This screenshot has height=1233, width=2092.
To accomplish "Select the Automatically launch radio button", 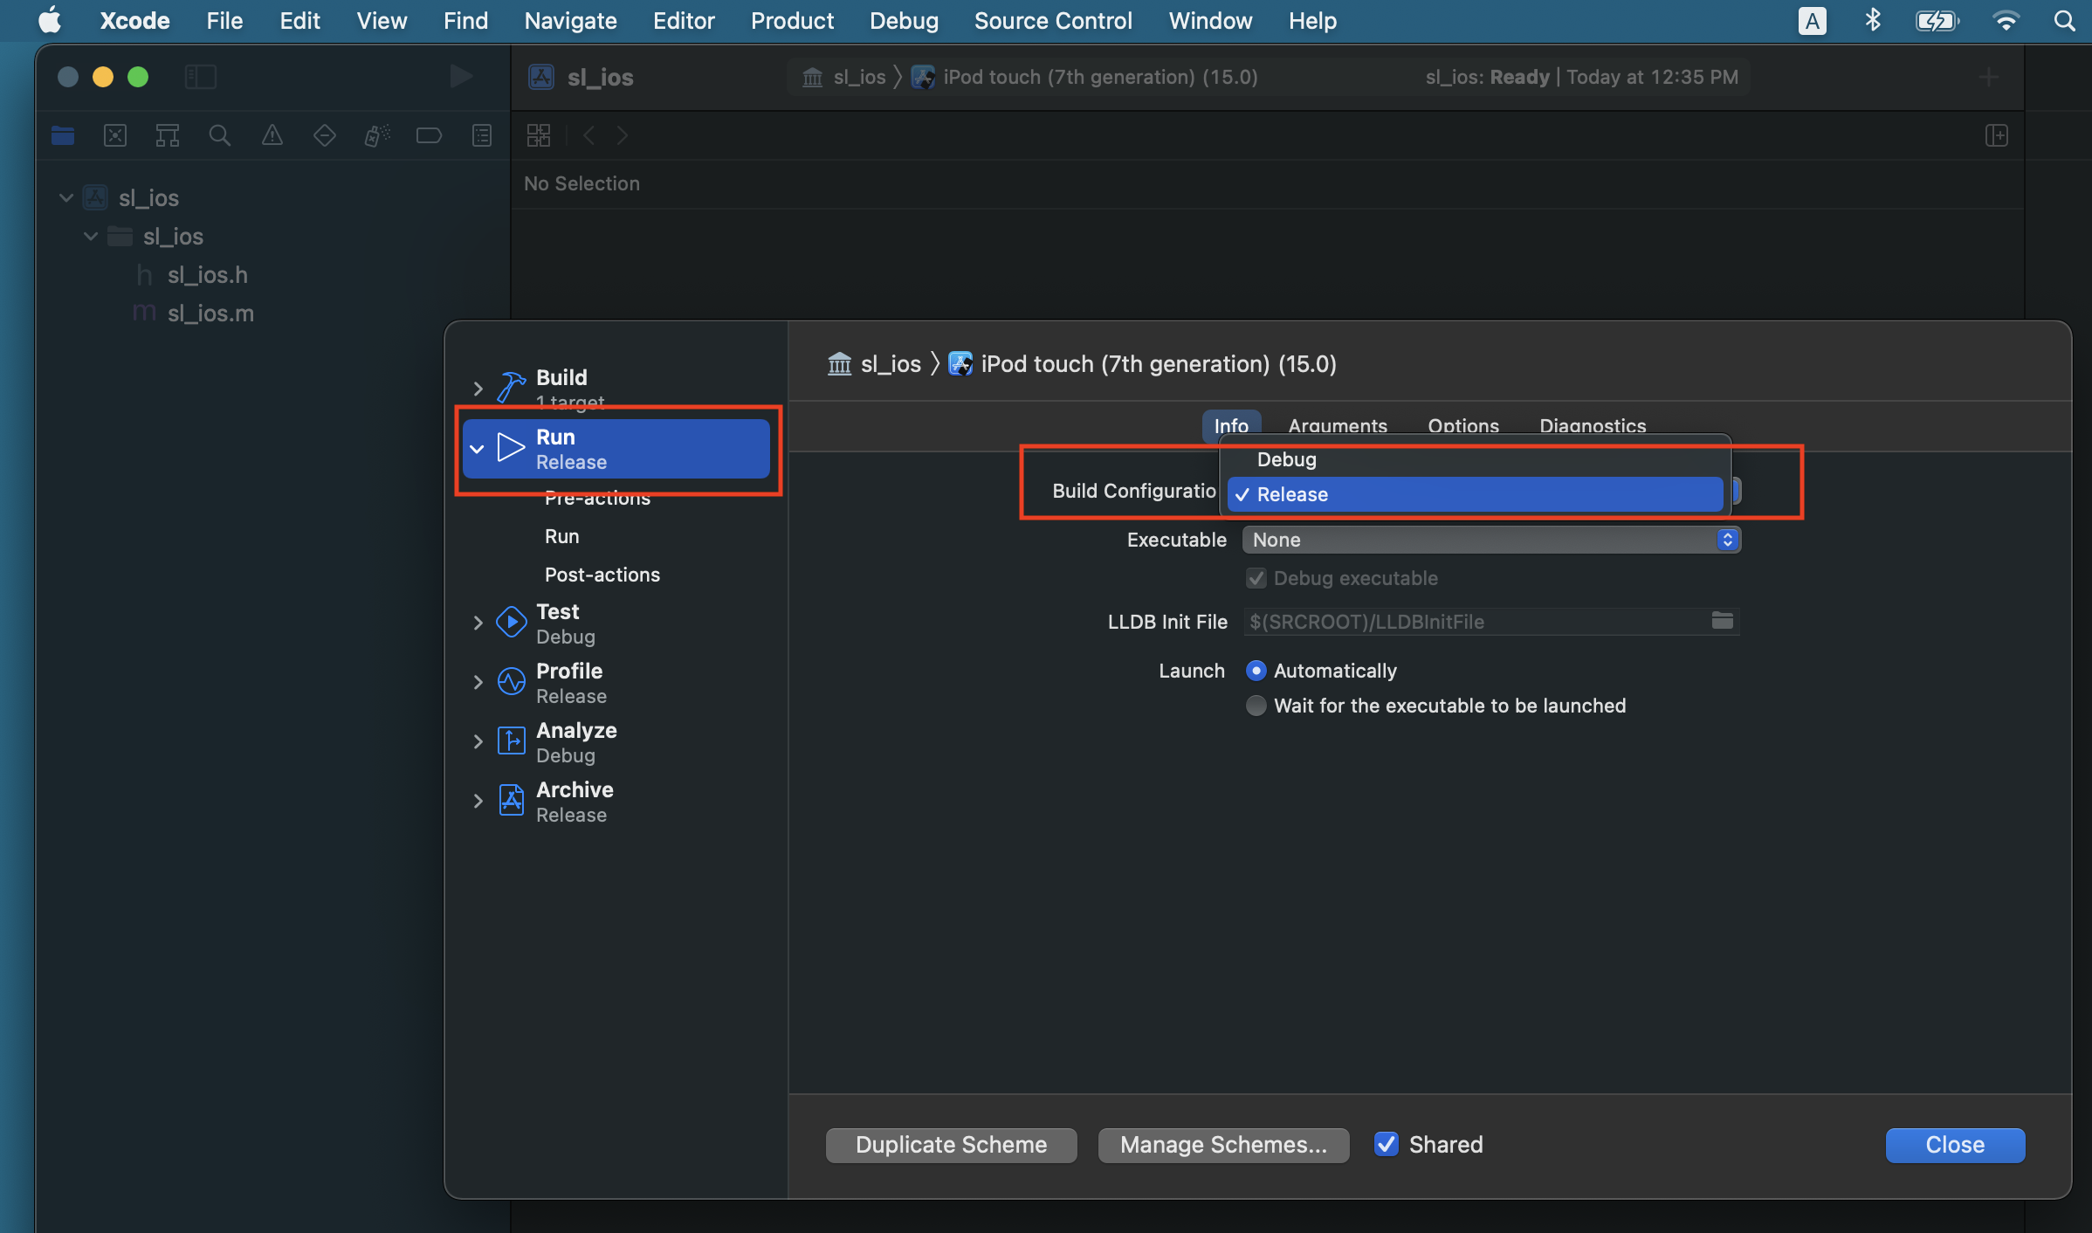I will pyautogui.click(x=1256, y=671).
